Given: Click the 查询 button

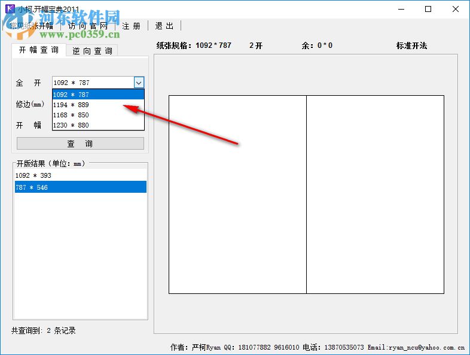Looking at the screenshot, I should (80, 144).
